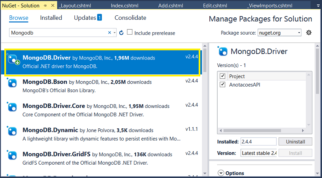Click the refresh icon beside the search box
Viewport: 322px width, 178px height.
click(121, 33)
